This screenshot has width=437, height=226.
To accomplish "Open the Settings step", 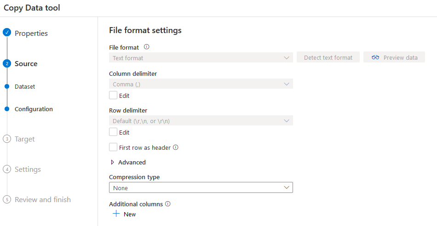I will [28, 169].
